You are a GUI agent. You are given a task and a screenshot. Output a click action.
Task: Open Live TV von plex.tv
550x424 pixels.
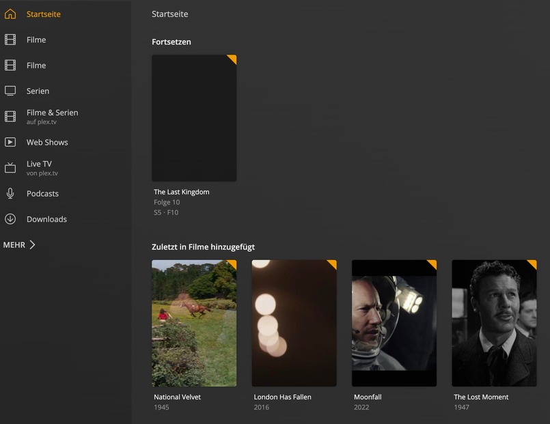point(42,168)
